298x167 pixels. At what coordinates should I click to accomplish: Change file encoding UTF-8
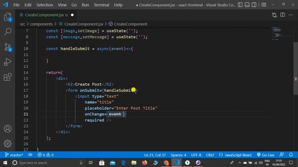click(196, 155)
